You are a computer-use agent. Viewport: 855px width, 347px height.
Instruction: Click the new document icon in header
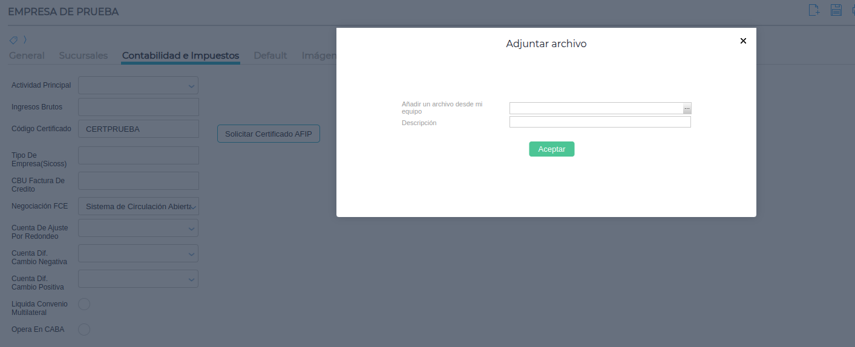click(x=814, y=10)
